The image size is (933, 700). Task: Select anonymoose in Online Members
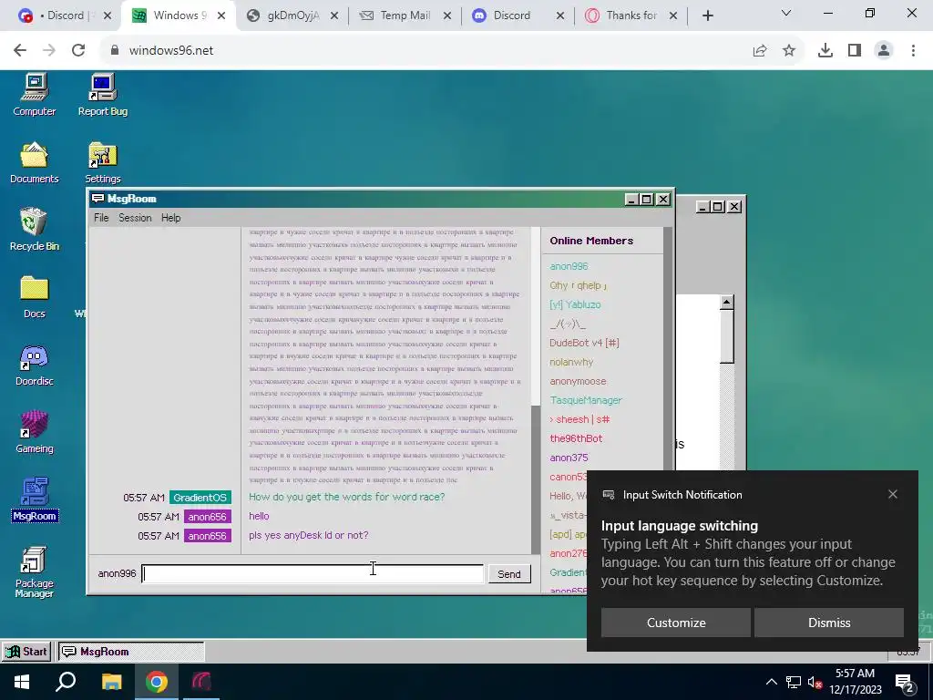point(578,381)
